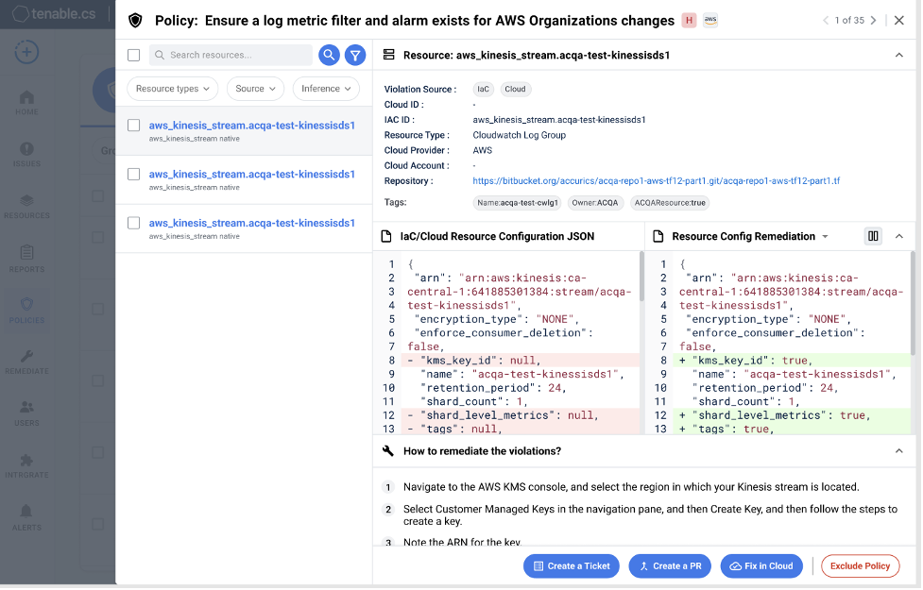
Task: Click the IaC/Cloud Configuration JSON document icon
Action: click(x=386, y=236)
